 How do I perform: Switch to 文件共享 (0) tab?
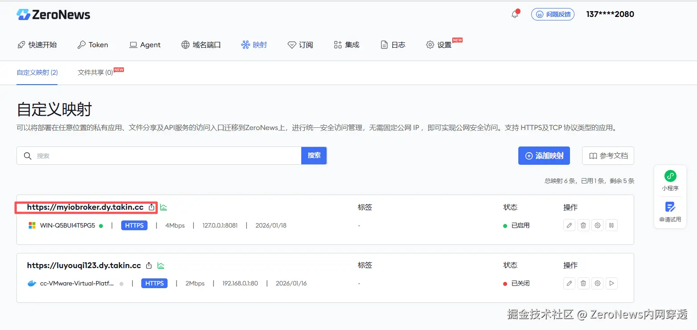[x=95, y=72]
